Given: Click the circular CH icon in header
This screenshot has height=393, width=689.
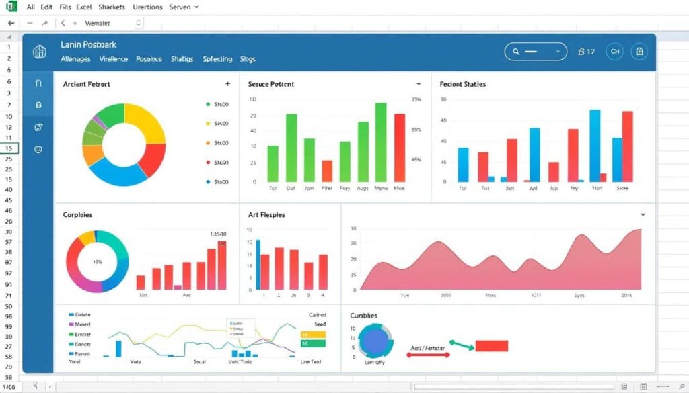Looking at the screenshot, I should tap(614, 51).
